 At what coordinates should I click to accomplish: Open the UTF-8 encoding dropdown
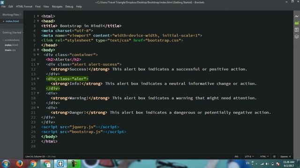249,156
